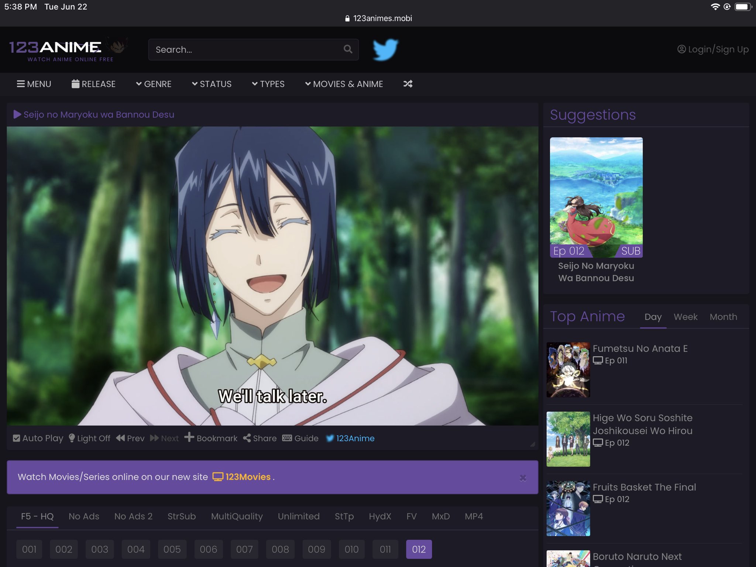Viewport: 756px width, 567px height.
Task: Switch Top Anime to Day
Action: [653, 317]
